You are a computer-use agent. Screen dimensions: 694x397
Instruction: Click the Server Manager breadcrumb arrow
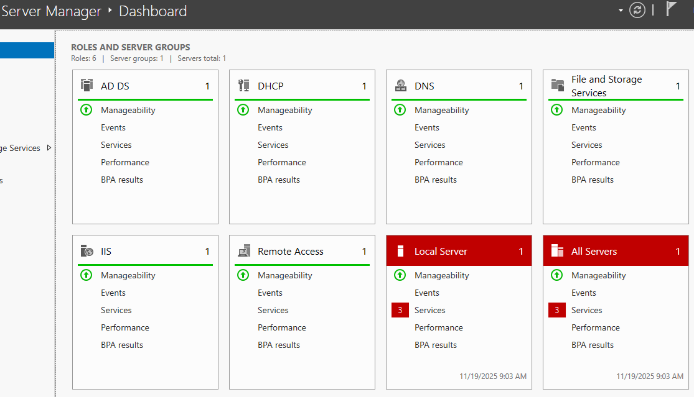(x=110, y=11)
